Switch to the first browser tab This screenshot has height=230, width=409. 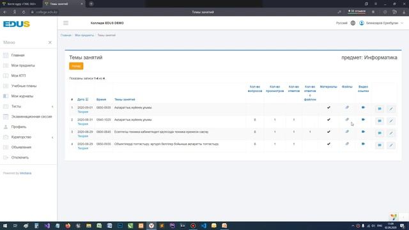click(x=20, y=4)
